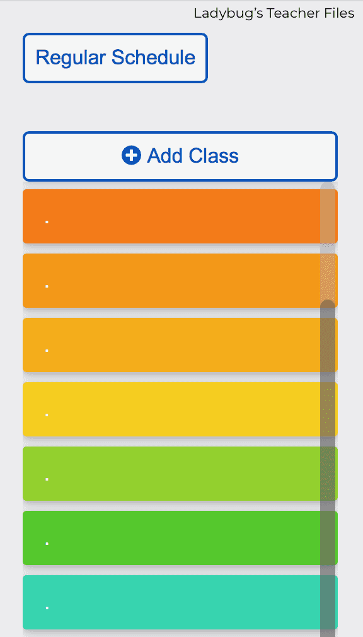Viewport: 363px width, 637px height.
Task: Select the first dark orange class bar
Action: 180,216
